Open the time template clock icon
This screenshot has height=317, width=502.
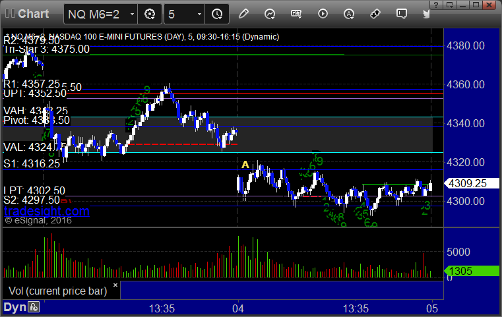coord(217,14)
